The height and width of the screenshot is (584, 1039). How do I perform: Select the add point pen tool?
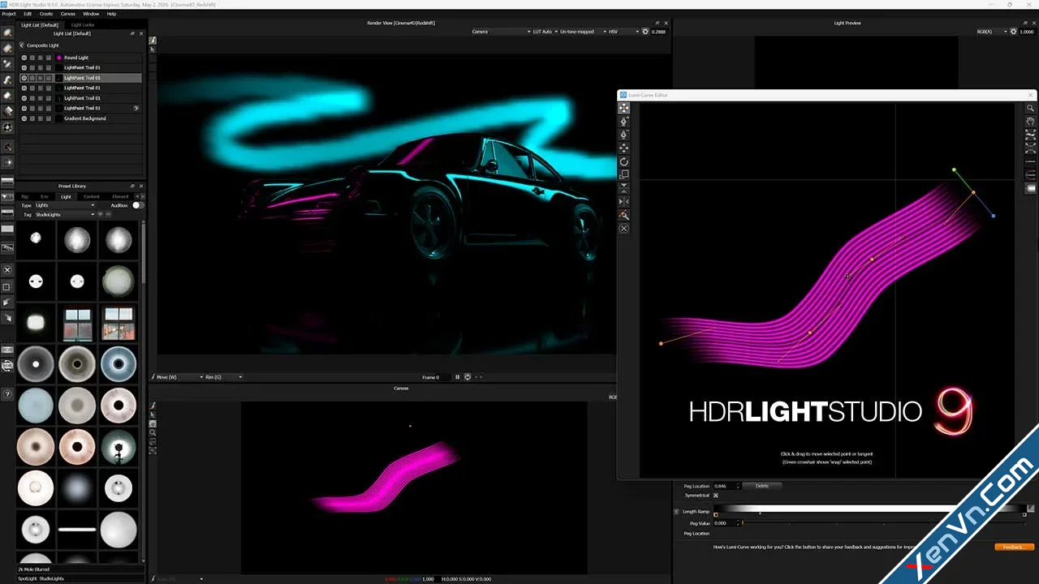click(x=624, y=121)
